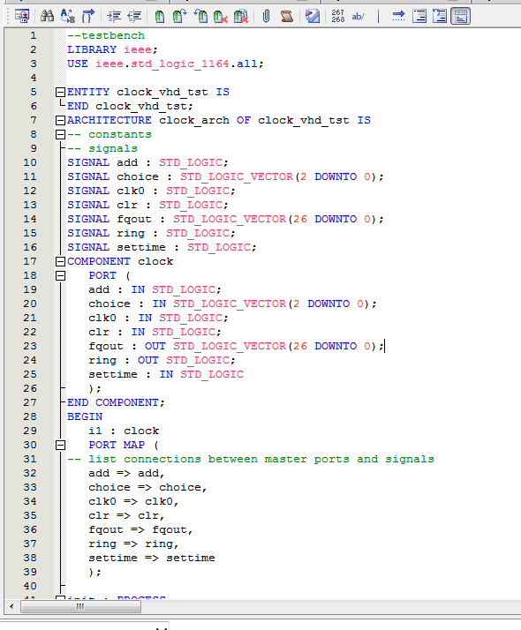
Task: Toggle line numbers display (267/268 icon)
Action: point(337,16)
